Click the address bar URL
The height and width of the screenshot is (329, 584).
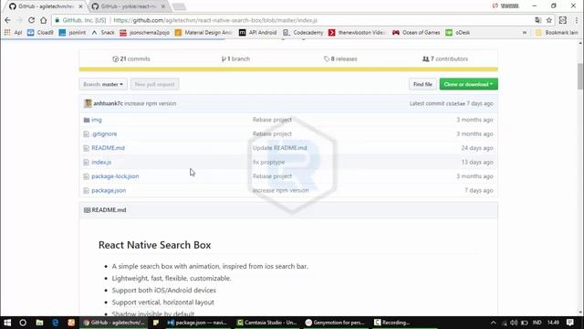[215, 20]
